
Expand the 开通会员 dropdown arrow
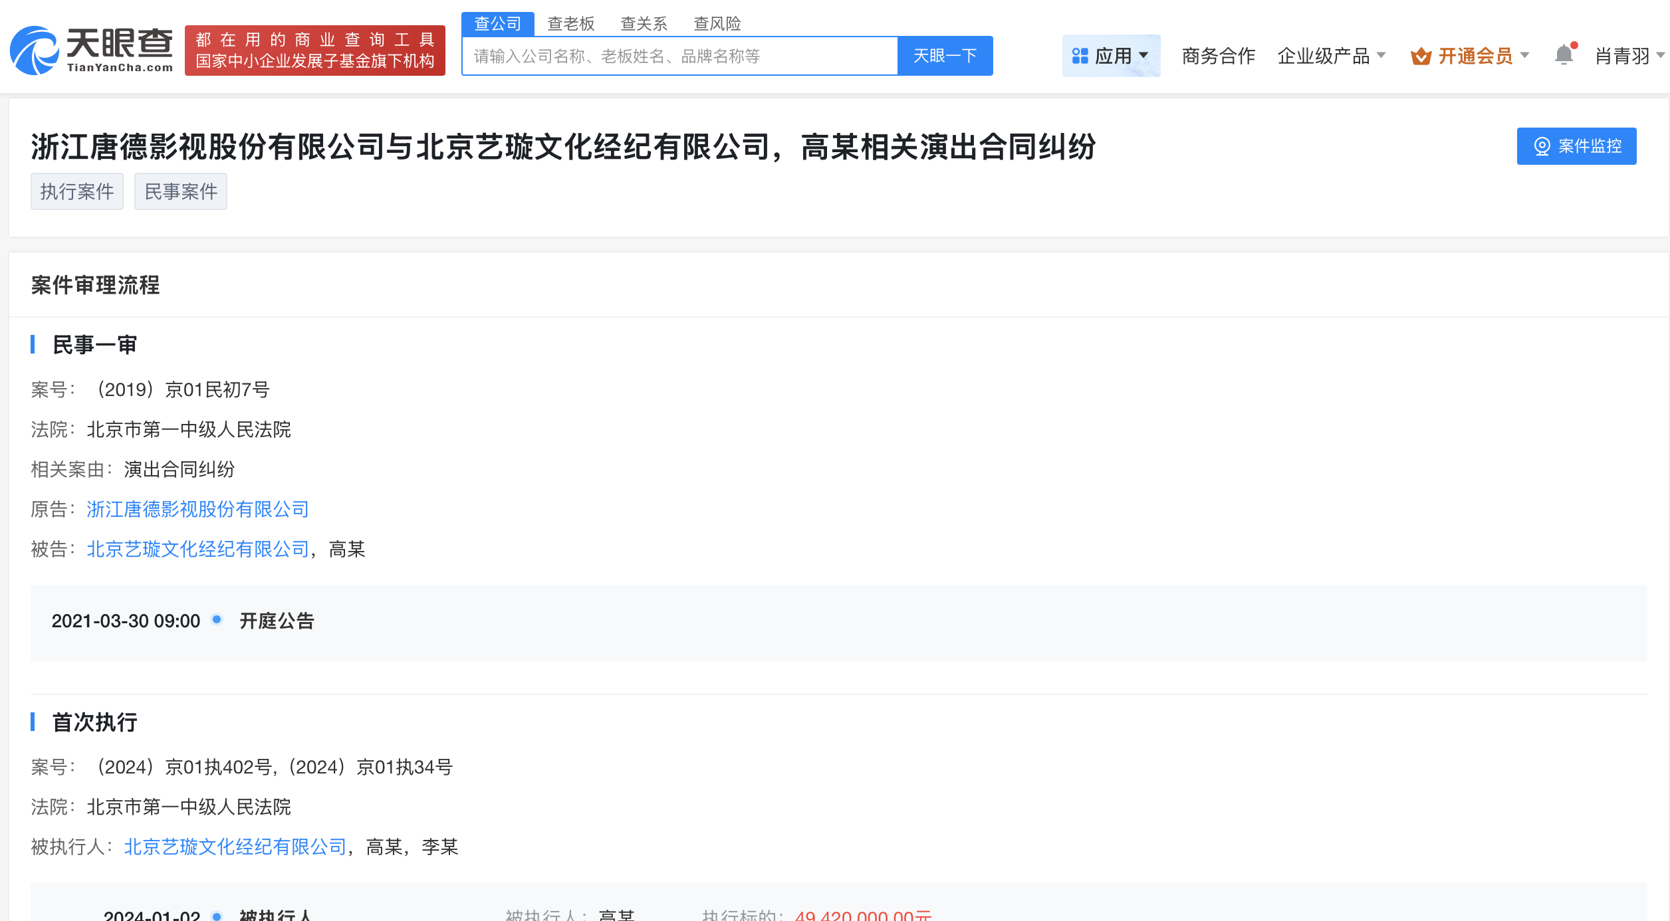click(1525, 55)
